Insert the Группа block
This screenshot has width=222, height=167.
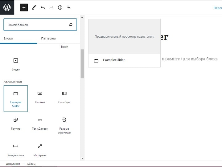point(16,125)
